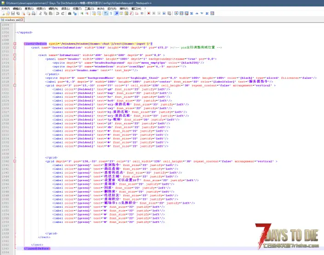Collapse the header panel fold at line 1313
Screen dimensions: 324x255
click(15, 59)
